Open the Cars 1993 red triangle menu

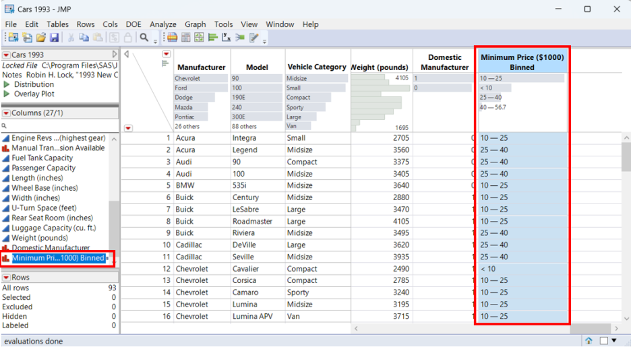click(6, 55)
